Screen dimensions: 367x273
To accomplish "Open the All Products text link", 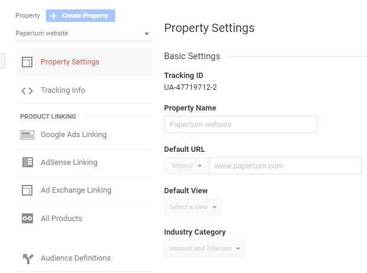I will [x=61, y=219].
